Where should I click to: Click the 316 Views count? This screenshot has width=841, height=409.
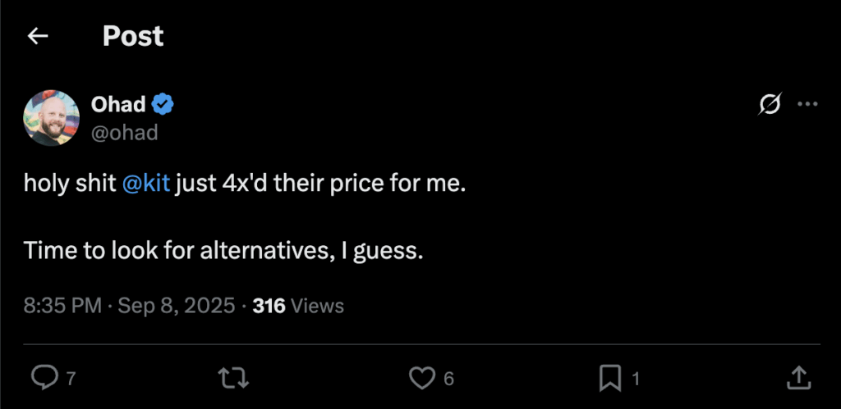298,306
